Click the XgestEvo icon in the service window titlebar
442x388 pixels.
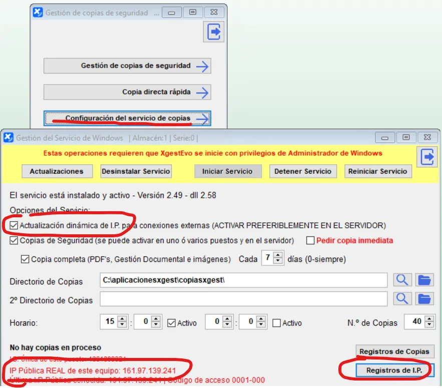tap(8, 138)
